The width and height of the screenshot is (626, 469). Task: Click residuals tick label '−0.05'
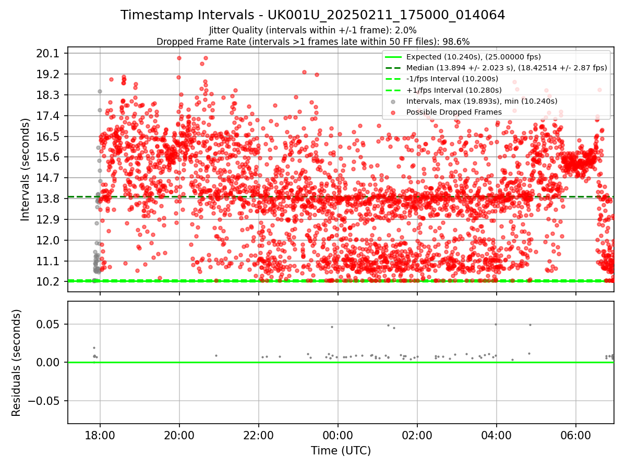coord(43,401)
